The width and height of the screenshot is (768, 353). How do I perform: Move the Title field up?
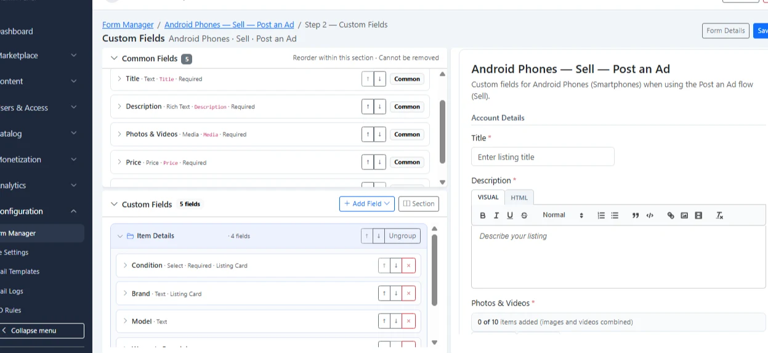coord(368,79)
